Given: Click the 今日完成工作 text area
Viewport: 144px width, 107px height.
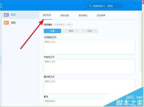Looking at the screenshot, I should coord(90,47).
